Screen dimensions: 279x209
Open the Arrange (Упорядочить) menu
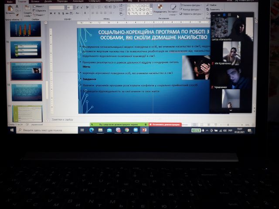(x=160, y=9)
